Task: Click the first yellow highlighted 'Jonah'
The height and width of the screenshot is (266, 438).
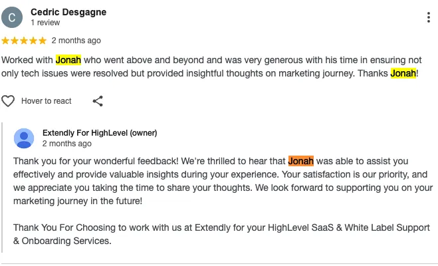Action: point(68,60)
